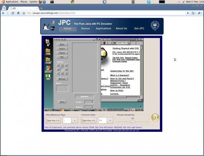Open the Applications menu in GNOME panel

click(12, 2)
